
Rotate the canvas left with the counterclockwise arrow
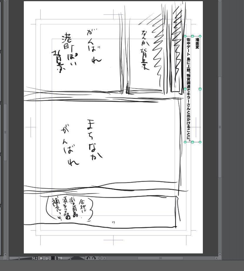(88, 258)
